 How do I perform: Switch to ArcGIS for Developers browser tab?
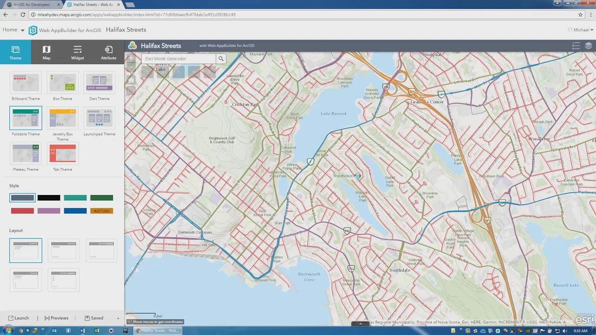point(32,5)
